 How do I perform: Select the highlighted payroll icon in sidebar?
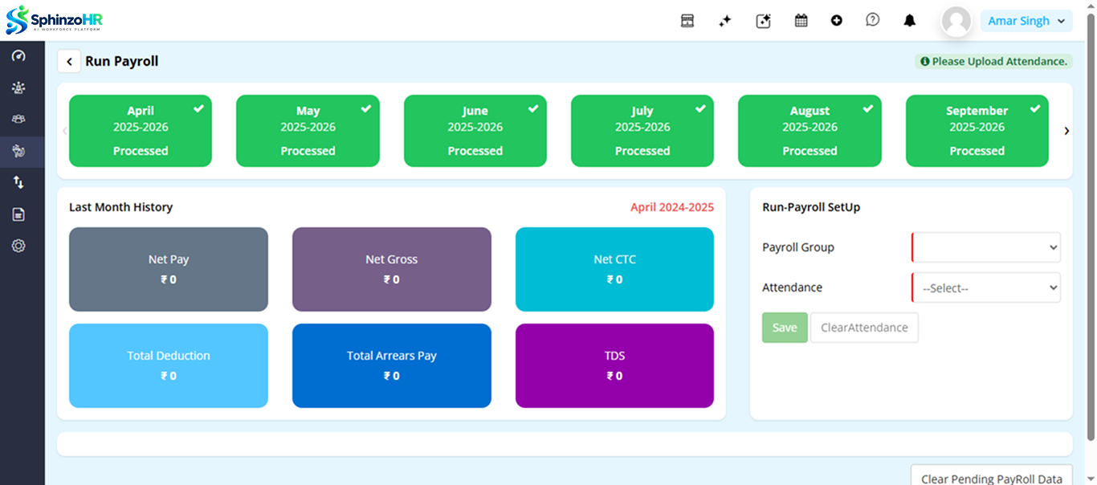pos(18,151)
